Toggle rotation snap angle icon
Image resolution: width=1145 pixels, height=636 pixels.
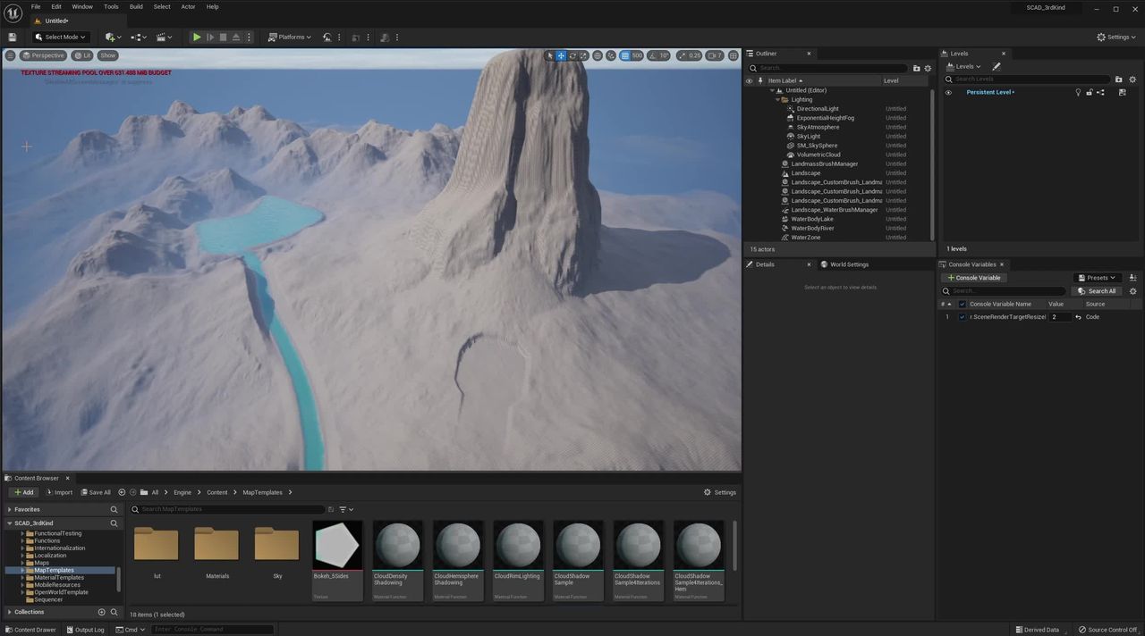coord(652,55)
